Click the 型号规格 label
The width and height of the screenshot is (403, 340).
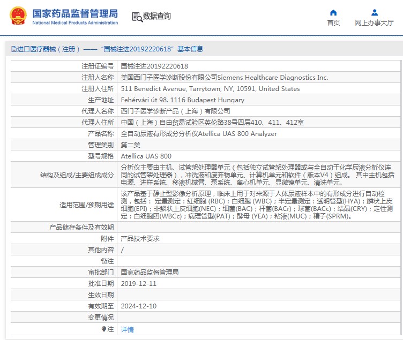(101, 156)
